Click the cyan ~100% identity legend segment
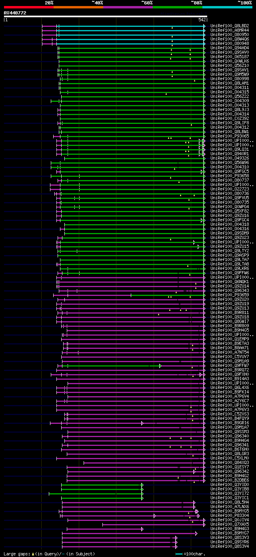 (x=227, y=7)
